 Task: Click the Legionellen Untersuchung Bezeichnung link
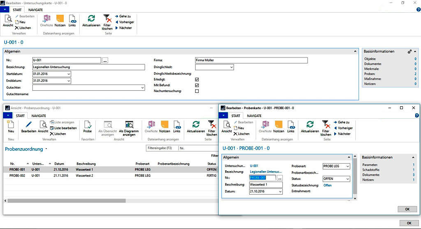tap(266, 172)
